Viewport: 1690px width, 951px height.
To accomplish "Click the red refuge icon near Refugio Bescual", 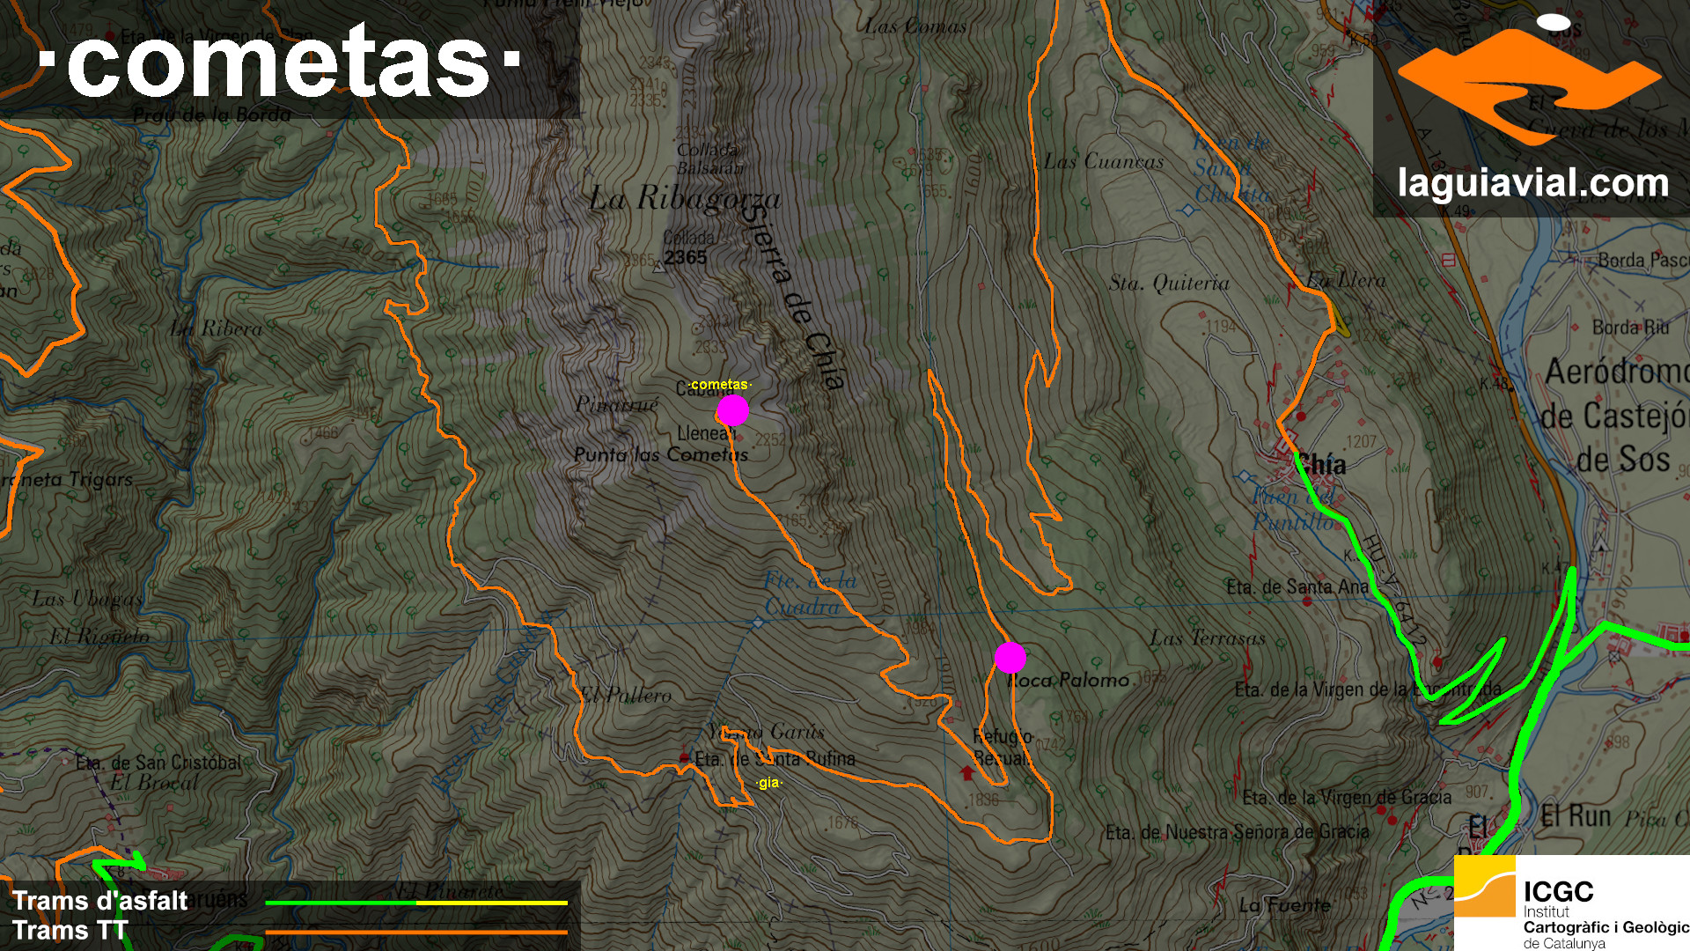I will [969, 773].
